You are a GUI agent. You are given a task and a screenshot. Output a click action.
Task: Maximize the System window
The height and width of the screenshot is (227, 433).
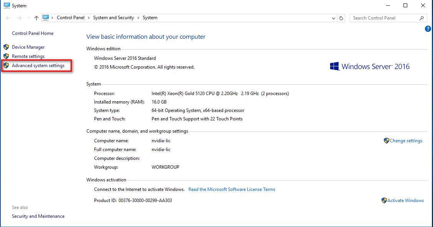[x=405, y=5]
